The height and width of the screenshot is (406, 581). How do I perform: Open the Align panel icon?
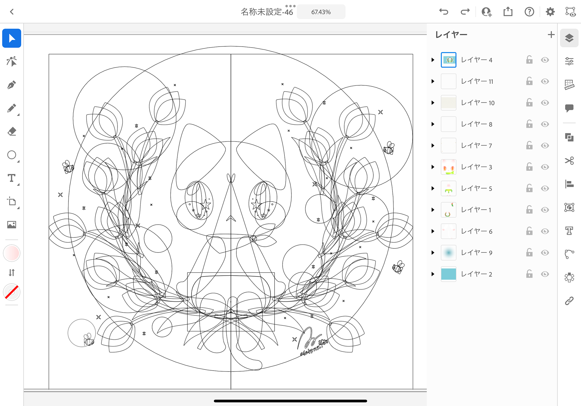(569, 184)
